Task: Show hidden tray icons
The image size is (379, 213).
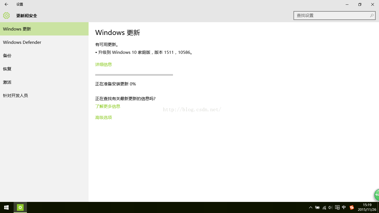Action: point(311,207)
